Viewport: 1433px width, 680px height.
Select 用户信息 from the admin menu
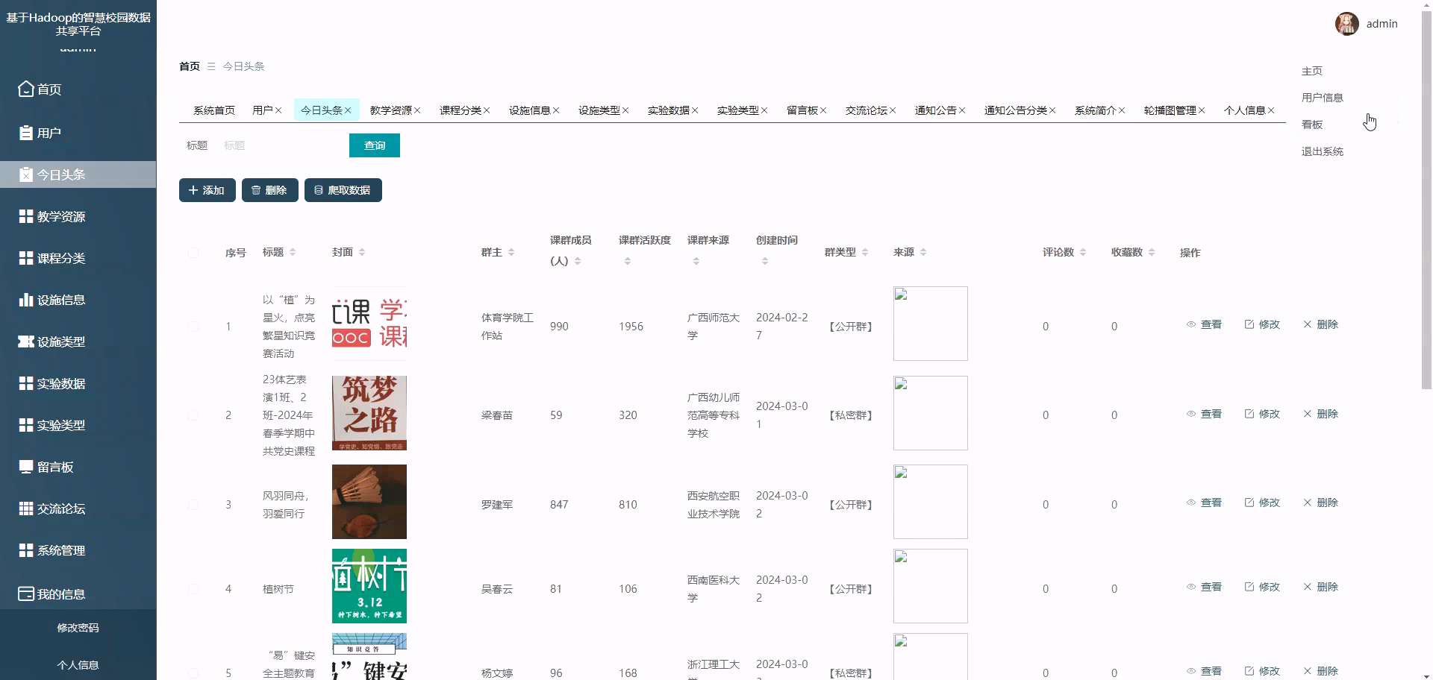[1322, 98]
